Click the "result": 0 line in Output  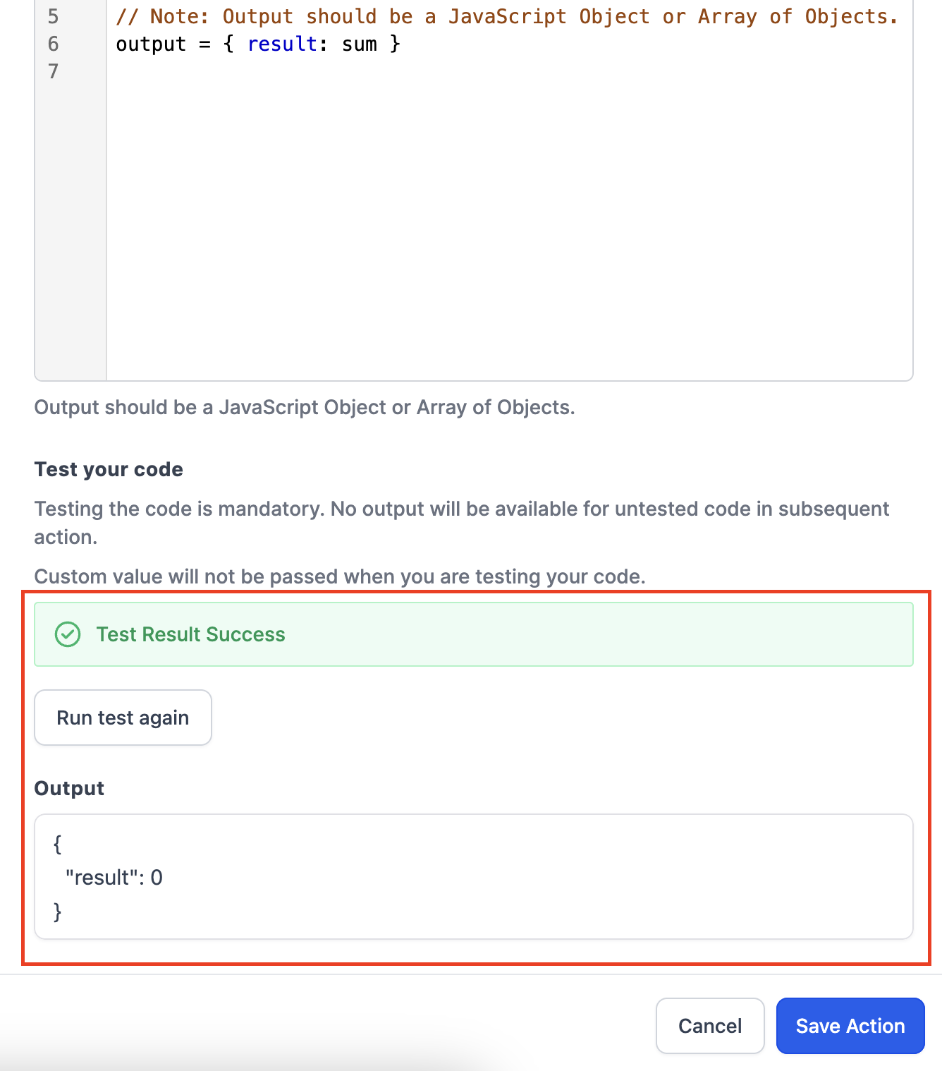[x=114, y=877]
